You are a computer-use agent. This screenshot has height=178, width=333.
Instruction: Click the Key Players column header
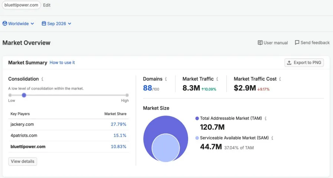(20, 114)
